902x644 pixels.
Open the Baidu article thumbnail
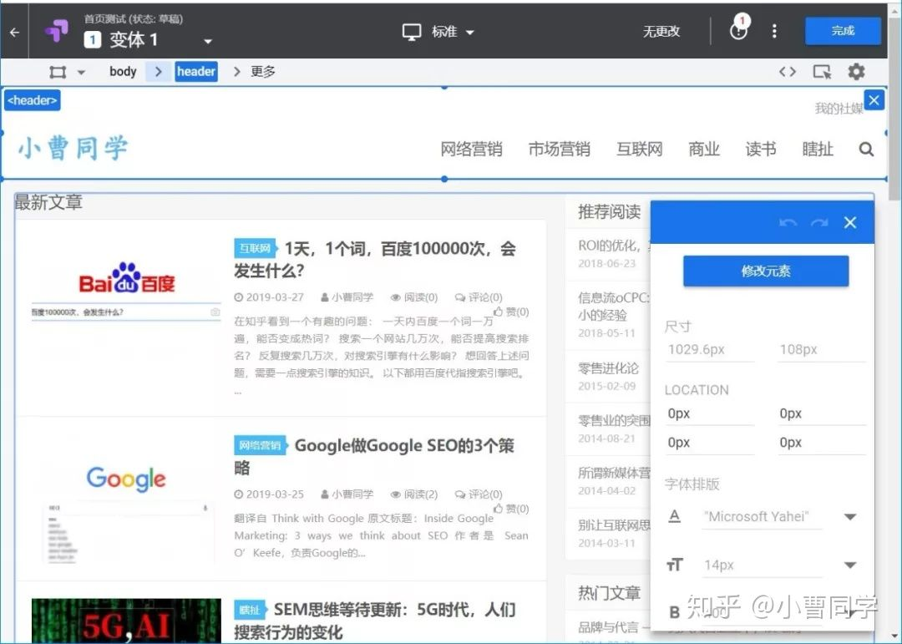point(126,290)
